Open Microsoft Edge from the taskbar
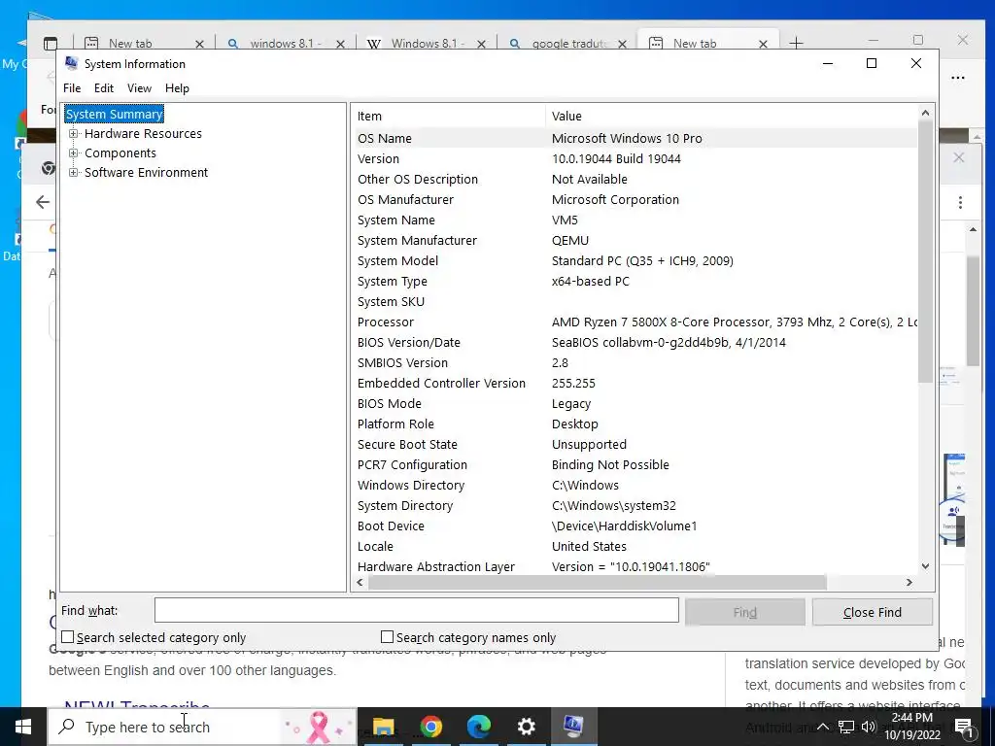This screenshot has width=995, height=746. pyautogui.click(x=479, y=727)
